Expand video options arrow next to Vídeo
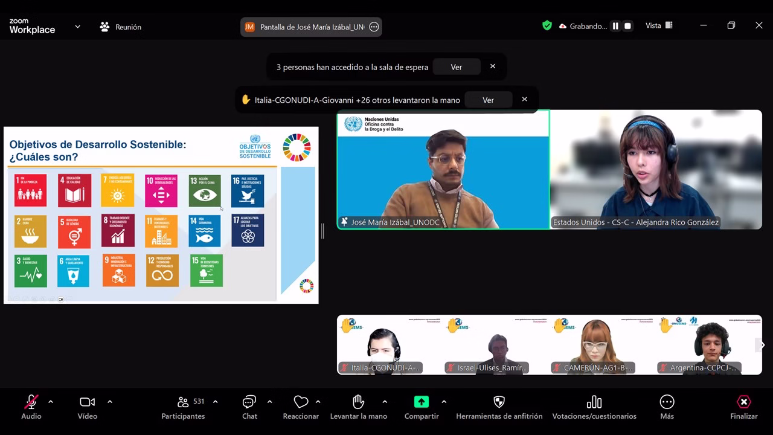This screenshot has width=773, height=435. [x=109, y=402]
